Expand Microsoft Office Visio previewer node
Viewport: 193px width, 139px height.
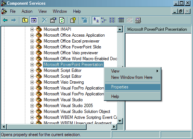pos(32,53)
